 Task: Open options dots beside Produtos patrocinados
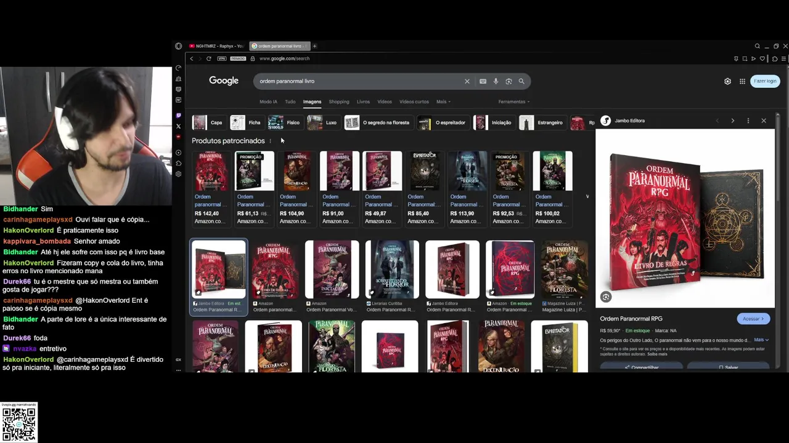click(x=270, y=141)
